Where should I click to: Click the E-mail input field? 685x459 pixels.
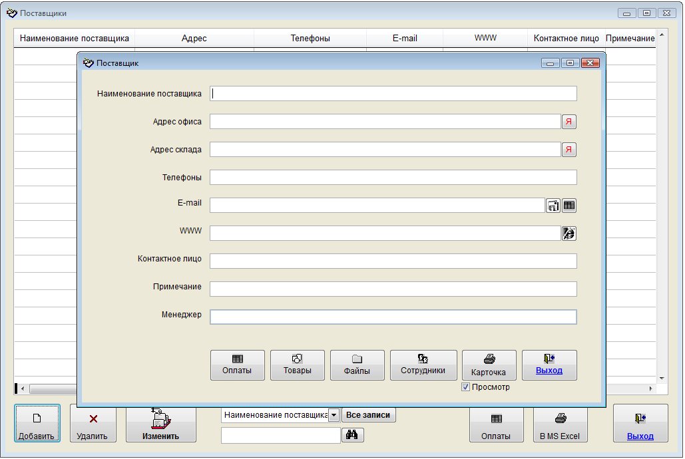377,206
